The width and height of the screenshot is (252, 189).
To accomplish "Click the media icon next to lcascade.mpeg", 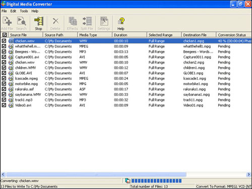I will [x=11, y=79].
